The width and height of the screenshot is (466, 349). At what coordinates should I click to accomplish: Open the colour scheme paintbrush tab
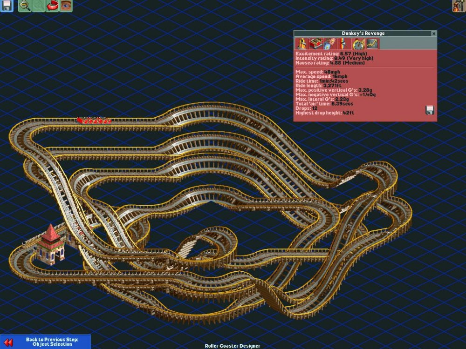point(343,44)
